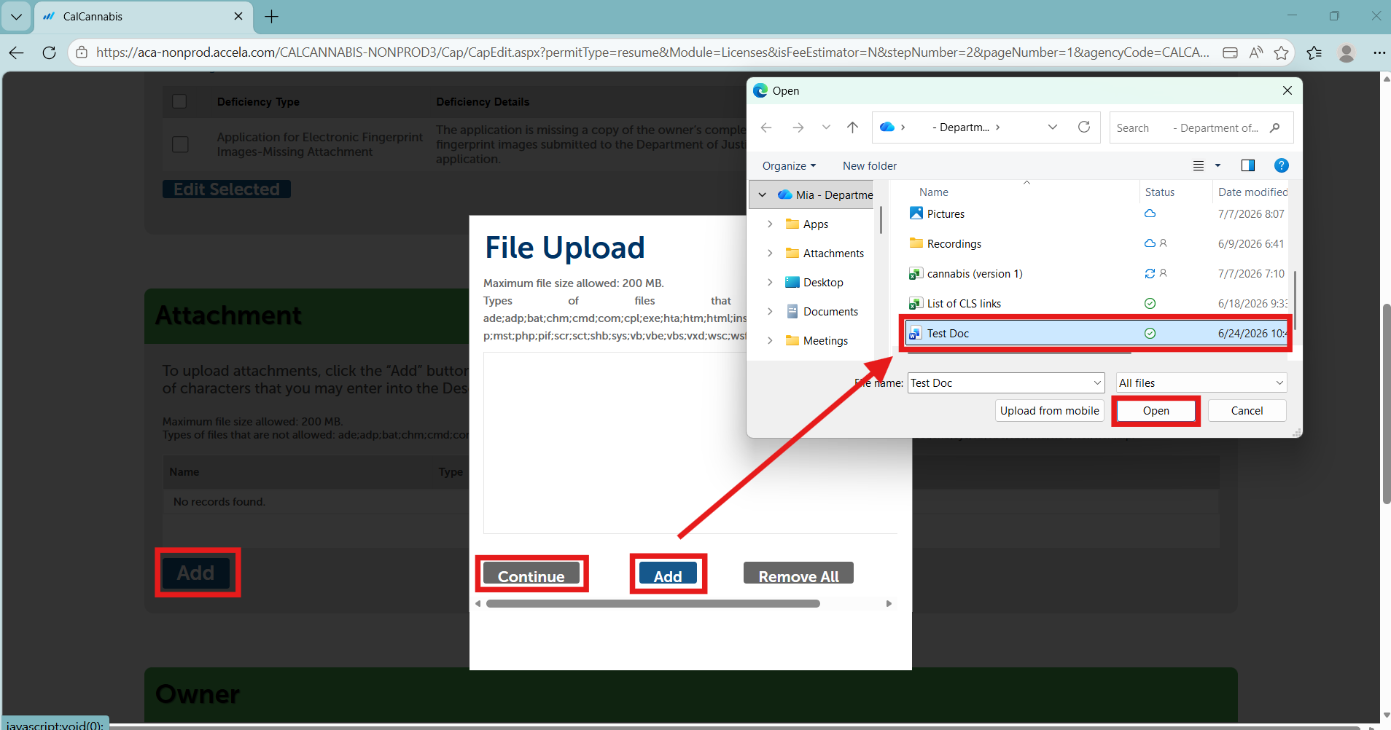The width and height of the screenshot is (1391, 730).
Task: Click Continue in File Upload dialog
Action: [x=531, y=574]
